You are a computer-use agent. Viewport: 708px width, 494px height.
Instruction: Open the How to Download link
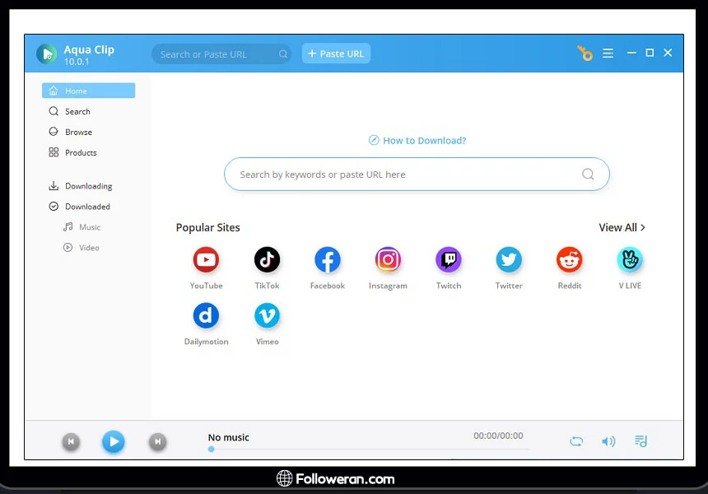[x=417, y=141]
